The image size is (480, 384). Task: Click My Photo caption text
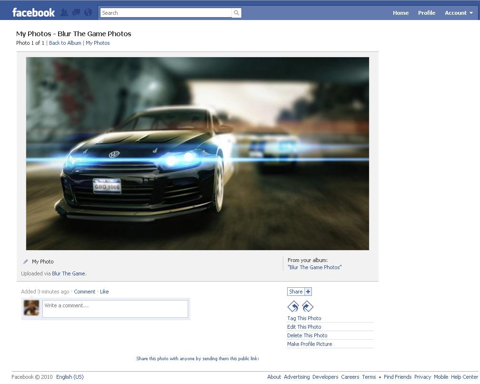42,262
